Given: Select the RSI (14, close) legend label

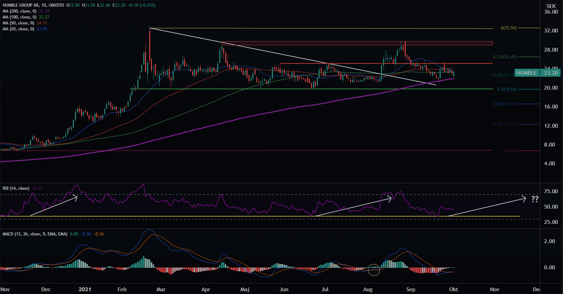Looking at the screenshot, I should (16, 188).
